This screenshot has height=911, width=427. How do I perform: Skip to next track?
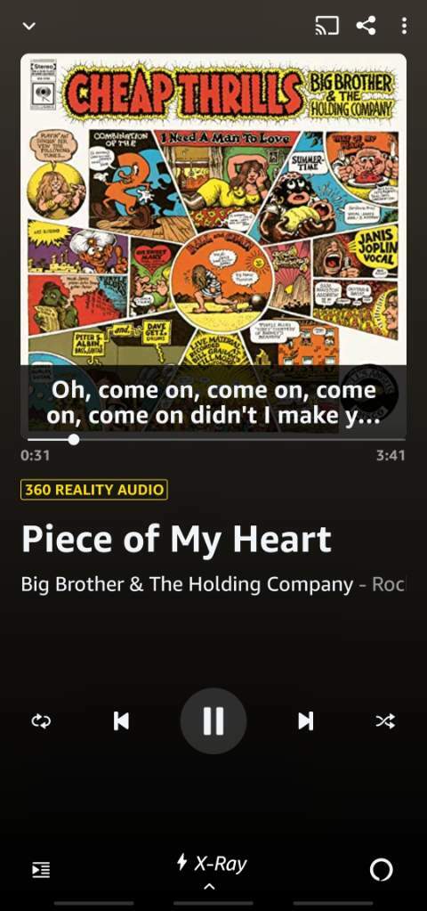[x=305, y=721]
